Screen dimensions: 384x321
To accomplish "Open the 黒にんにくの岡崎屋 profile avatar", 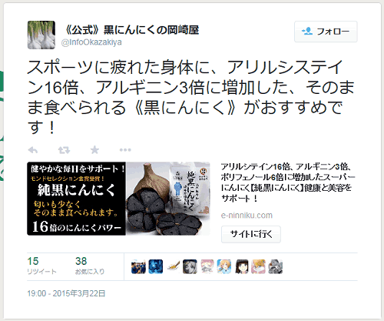I will pos(41,35).
